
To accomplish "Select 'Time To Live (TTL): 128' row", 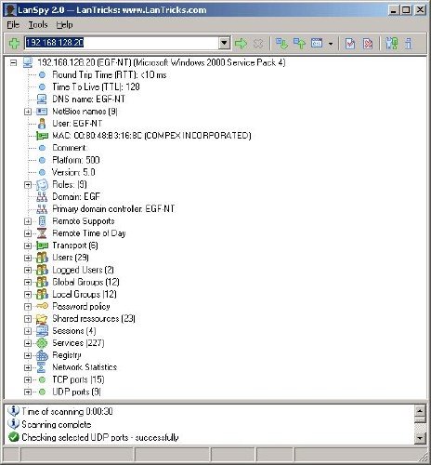I will click(96, 87).
